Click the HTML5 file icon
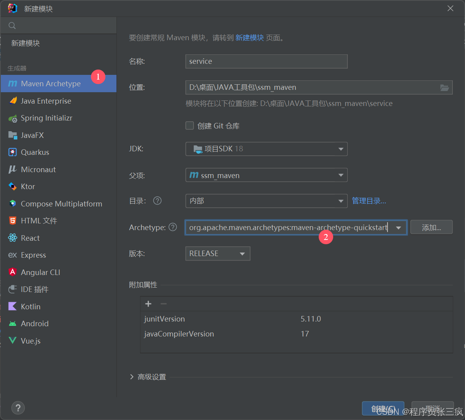 click(x=13, y=221)
